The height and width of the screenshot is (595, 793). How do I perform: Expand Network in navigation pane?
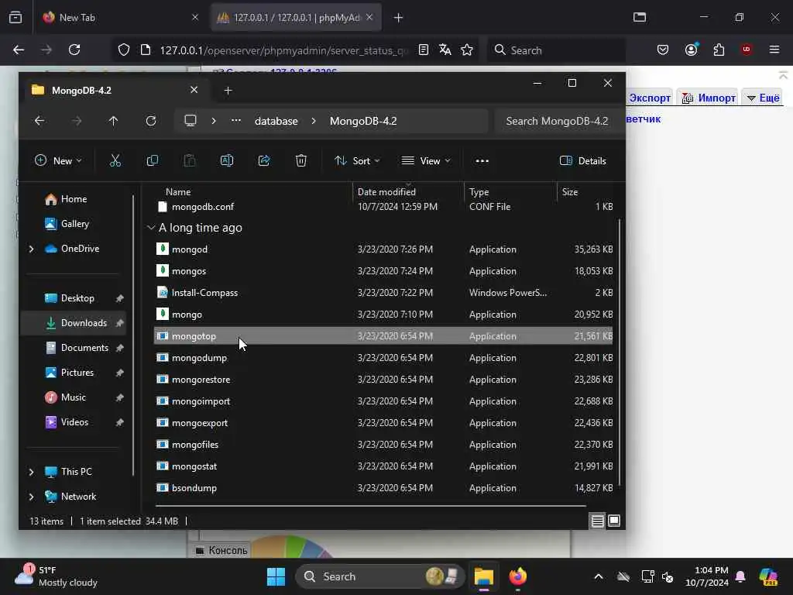click(31, 497)
